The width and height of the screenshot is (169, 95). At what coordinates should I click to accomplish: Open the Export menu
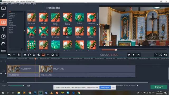click(29, 4)
